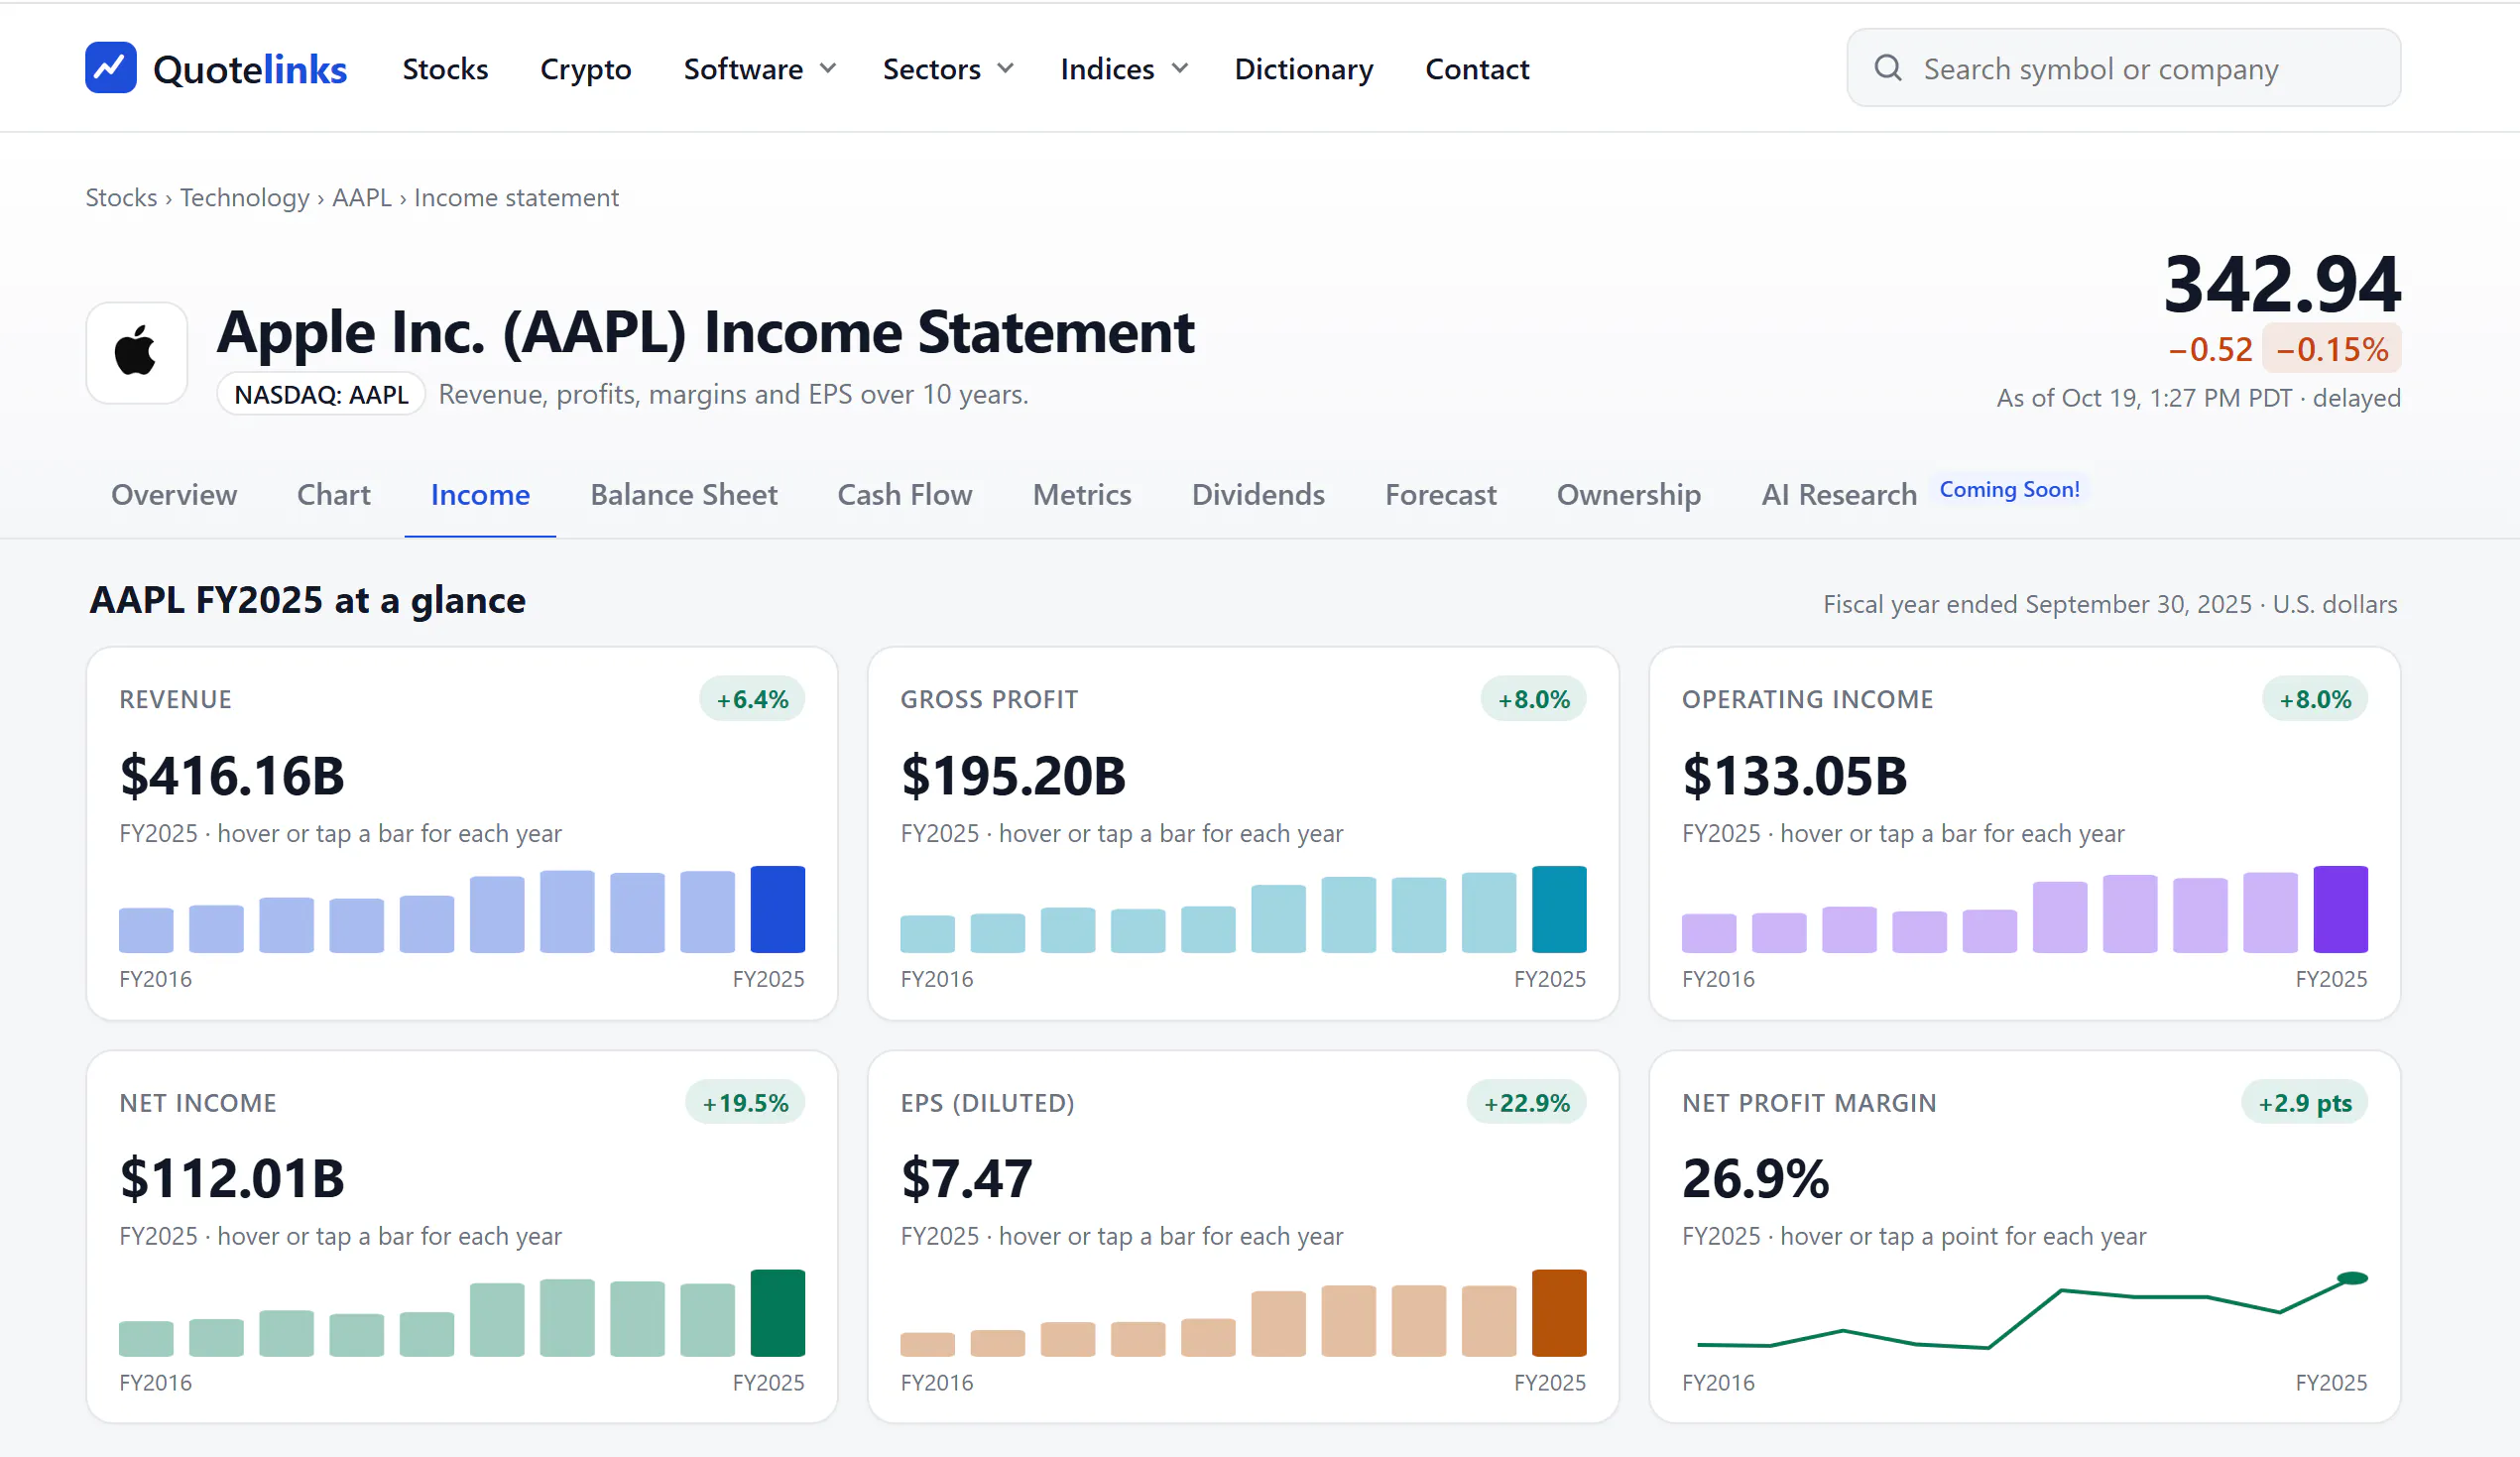
Task: Expand the Indices dropdown menu
Action: pos(1124,69)
